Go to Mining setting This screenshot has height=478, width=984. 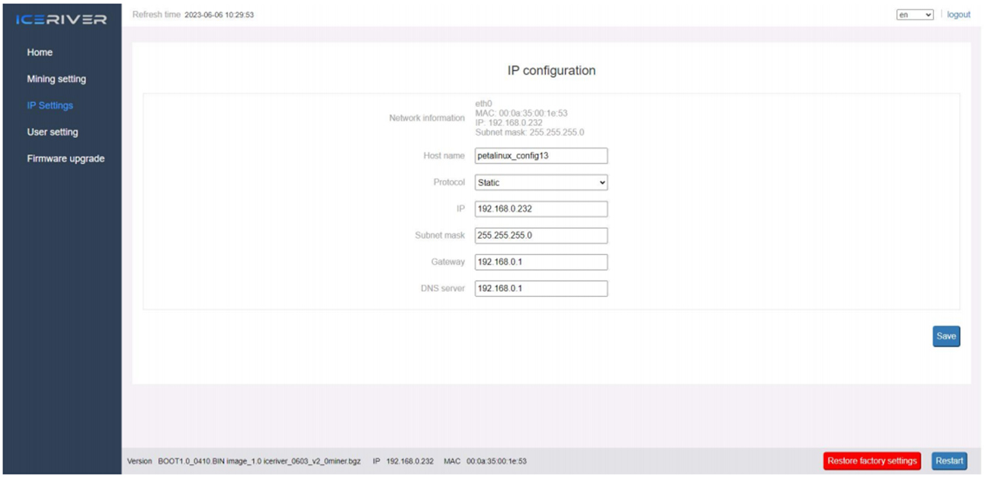click(x=56, y=79)
